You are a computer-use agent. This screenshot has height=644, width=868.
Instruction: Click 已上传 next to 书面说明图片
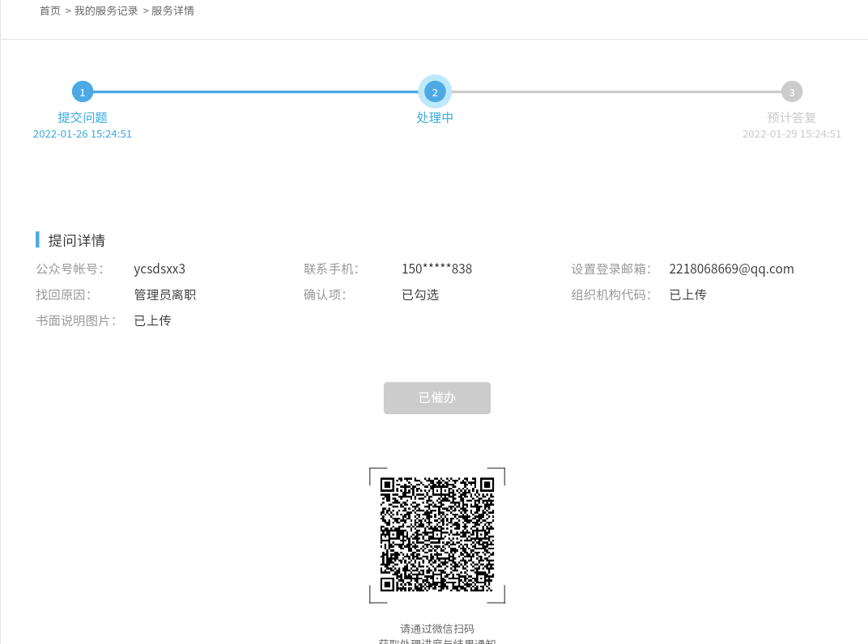(152, 321)
